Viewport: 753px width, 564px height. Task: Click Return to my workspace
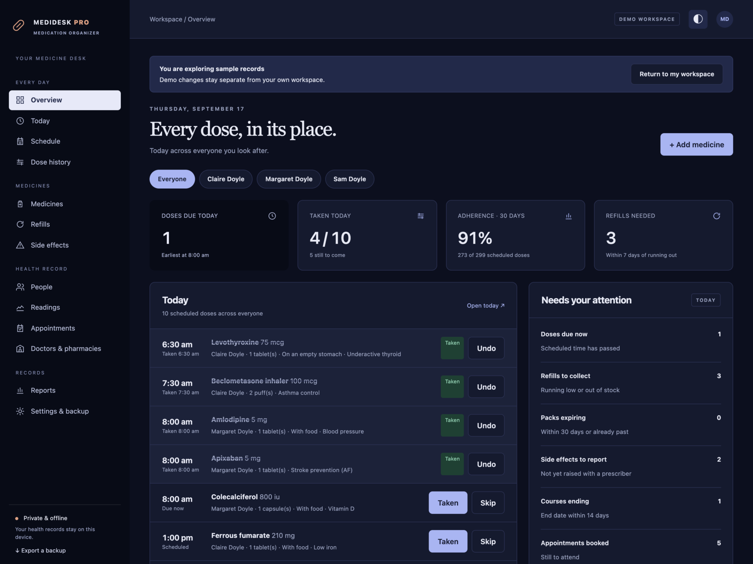[x=677, y=74]
